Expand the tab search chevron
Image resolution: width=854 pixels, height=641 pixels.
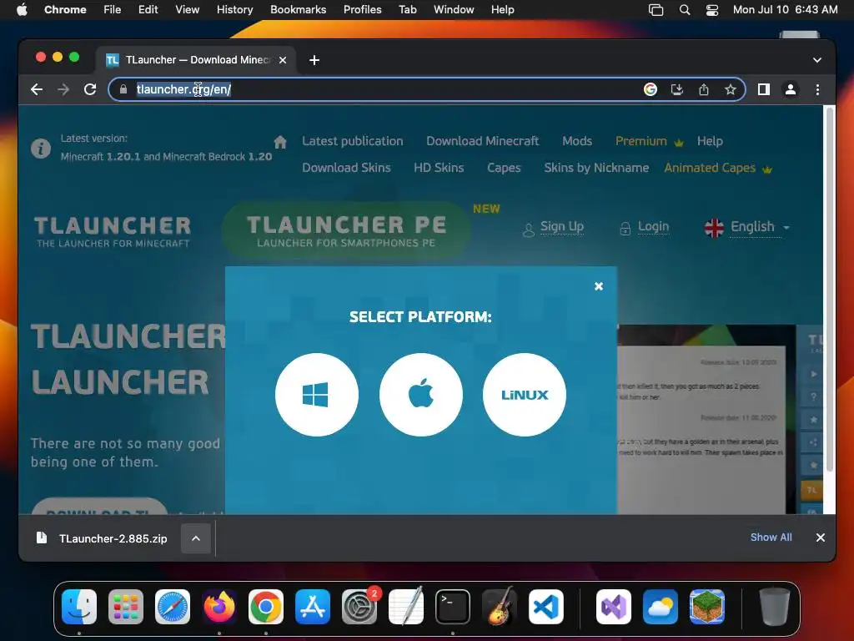[x=817, y=60]
